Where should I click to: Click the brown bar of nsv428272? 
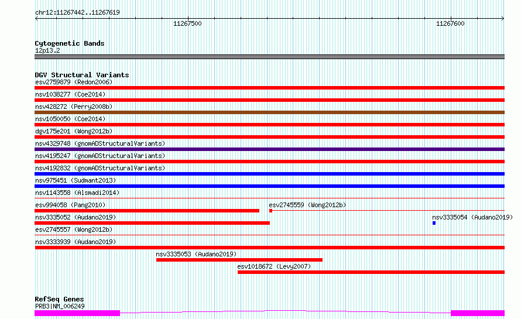269,112
